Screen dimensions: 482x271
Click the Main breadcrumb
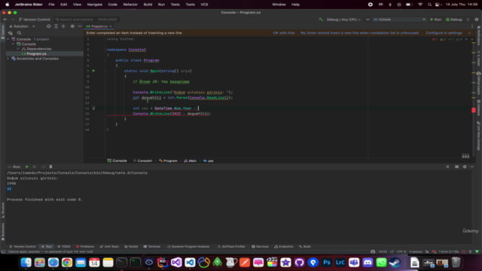point(190,160)
